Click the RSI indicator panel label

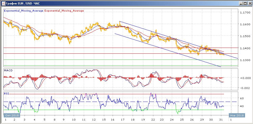(x=6, y=93)
